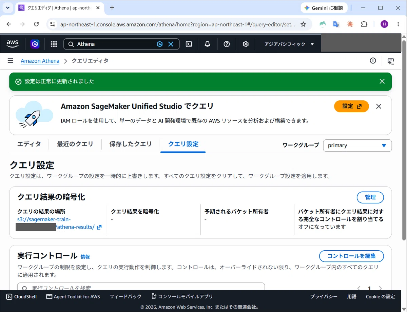The image size is (407, 312).
Task: Dismiss the green success notification
Action: click(x=382, y=81)
